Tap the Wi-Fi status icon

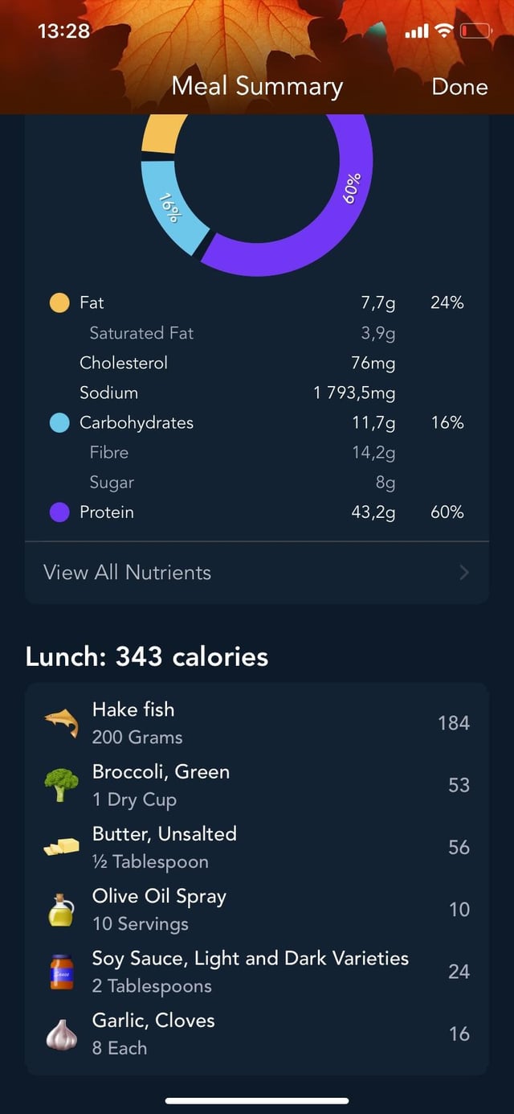443,31
